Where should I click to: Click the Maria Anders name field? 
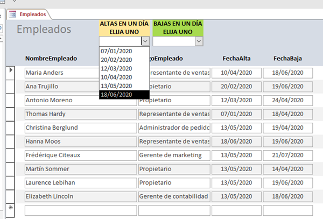(62, 73)
